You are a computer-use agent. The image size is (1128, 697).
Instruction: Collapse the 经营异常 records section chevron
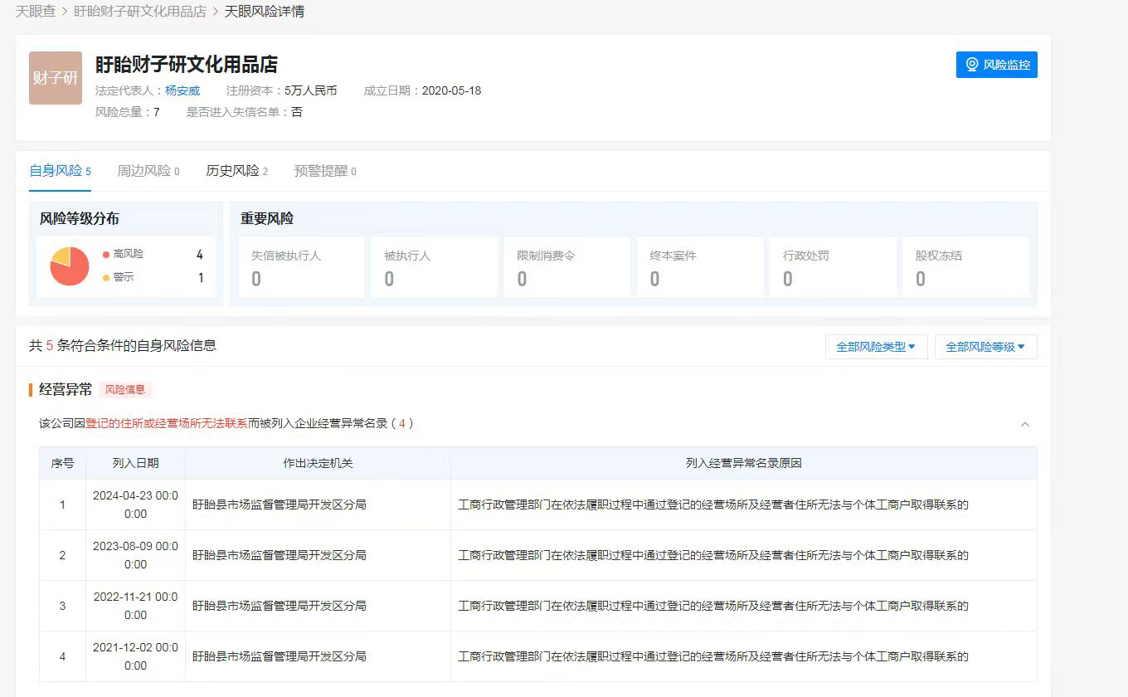click(1025, 424)
